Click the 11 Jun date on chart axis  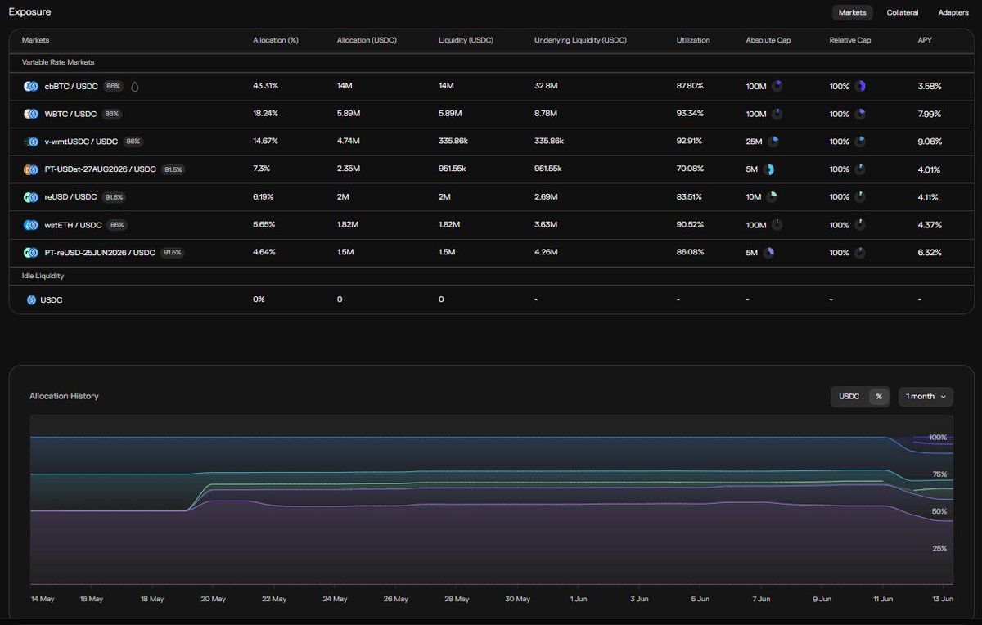tap(881, 599)
